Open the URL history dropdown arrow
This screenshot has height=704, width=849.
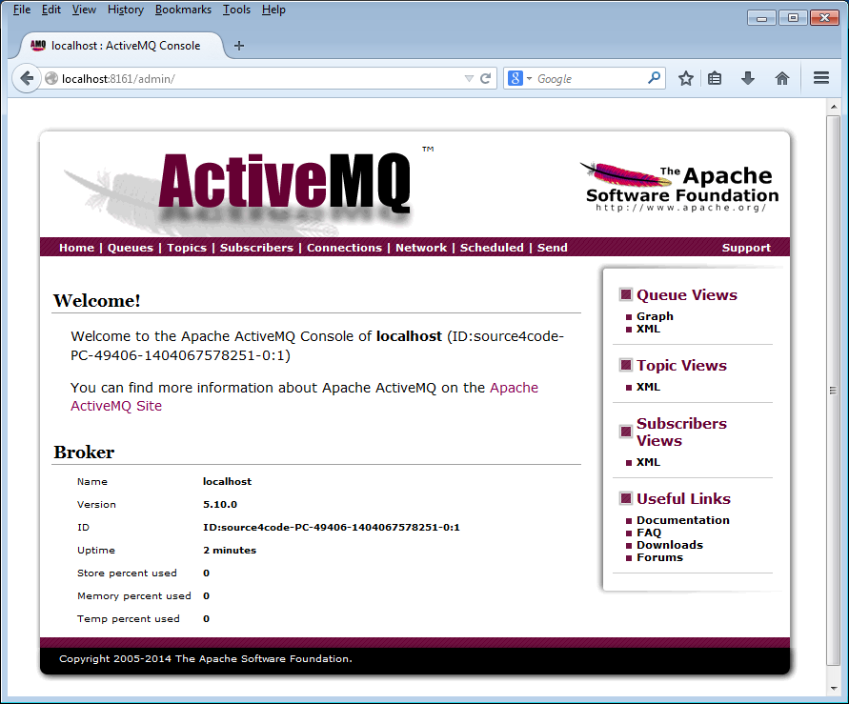[469, 78]
